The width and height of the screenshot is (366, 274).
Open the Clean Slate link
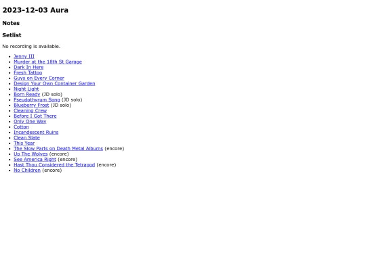(x=26, y=138)
